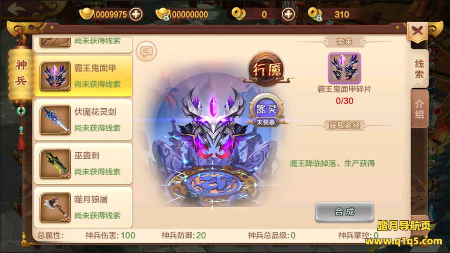Add gold ingots with the plus icon

coord(136,14)
